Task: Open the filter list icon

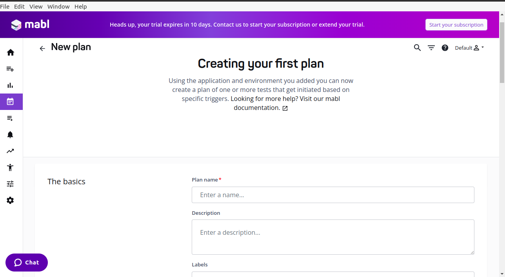Action: click(431, 48)
